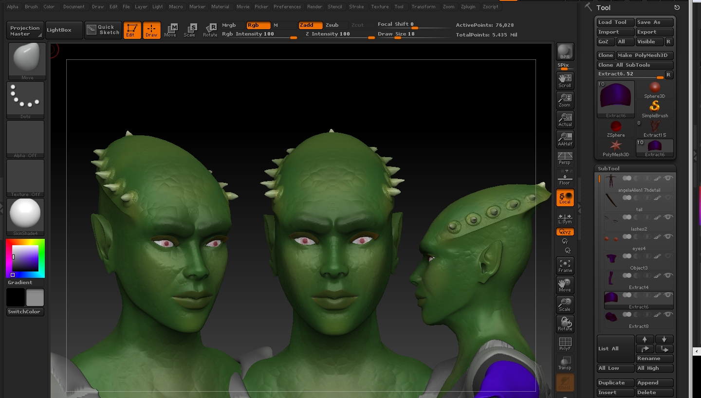Viewport: 701px width, 398px height.
Task: Set canvas to Actual size
Action: (565, 120)
